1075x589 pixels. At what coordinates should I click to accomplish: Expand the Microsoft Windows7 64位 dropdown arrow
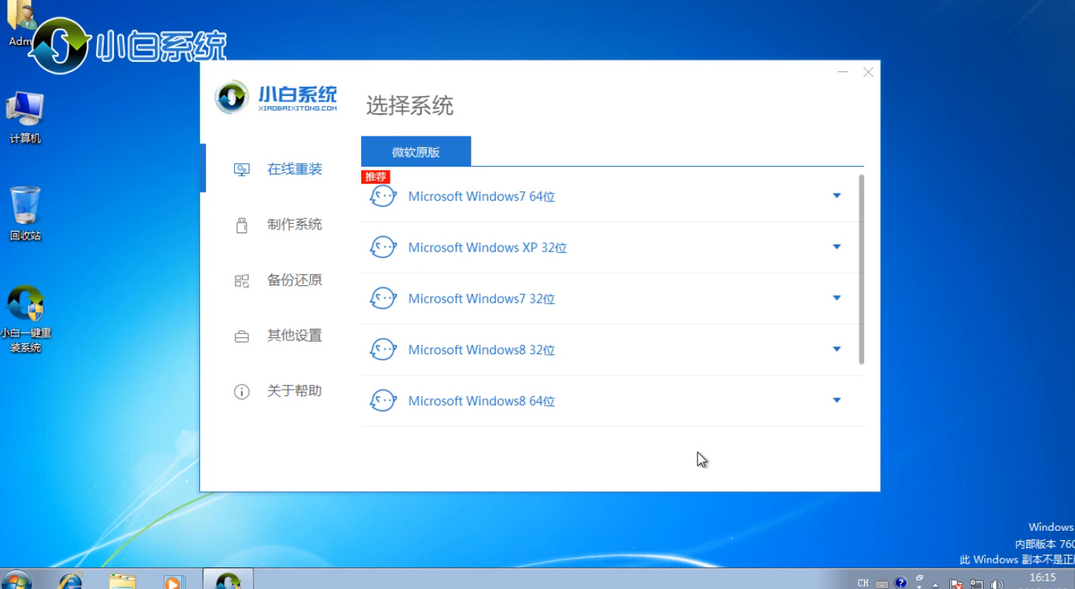pyautogui.click(x=837, y=196)
